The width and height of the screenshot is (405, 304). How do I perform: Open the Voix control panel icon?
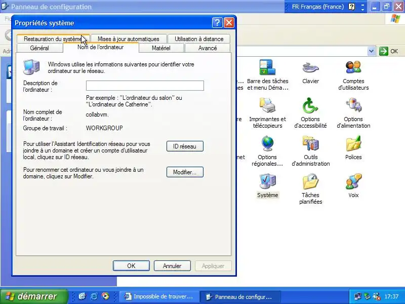(353, 181)
